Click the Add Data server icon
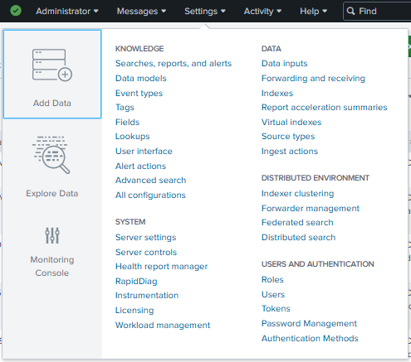The height and width of the screenshot is (362, 411). pyautogui.click(x=52, y=65)
